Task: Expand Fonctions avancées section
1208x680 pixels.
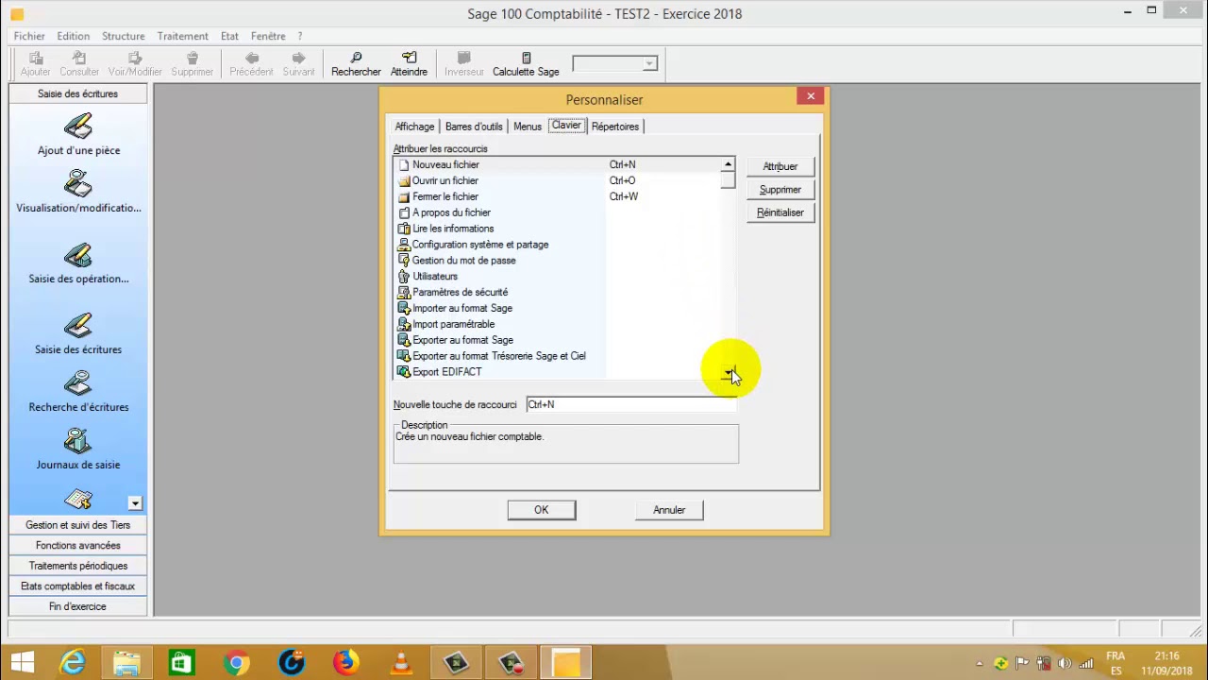Action: (77, 545)
